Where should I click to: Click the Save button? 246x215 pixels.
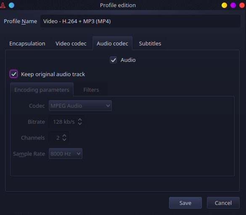pyautogui.click(x=185, y=203)
